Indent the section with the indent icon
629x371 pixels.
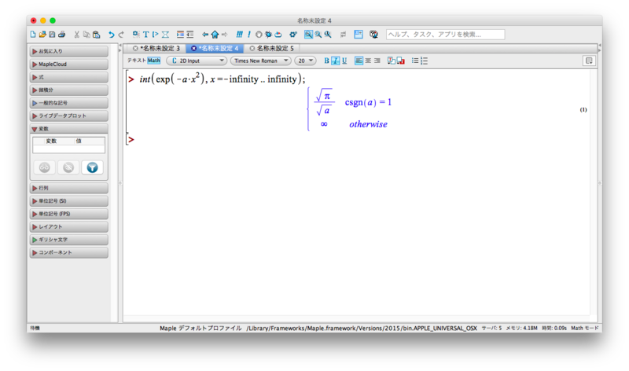pyautogui.click(x=180, y=35)
